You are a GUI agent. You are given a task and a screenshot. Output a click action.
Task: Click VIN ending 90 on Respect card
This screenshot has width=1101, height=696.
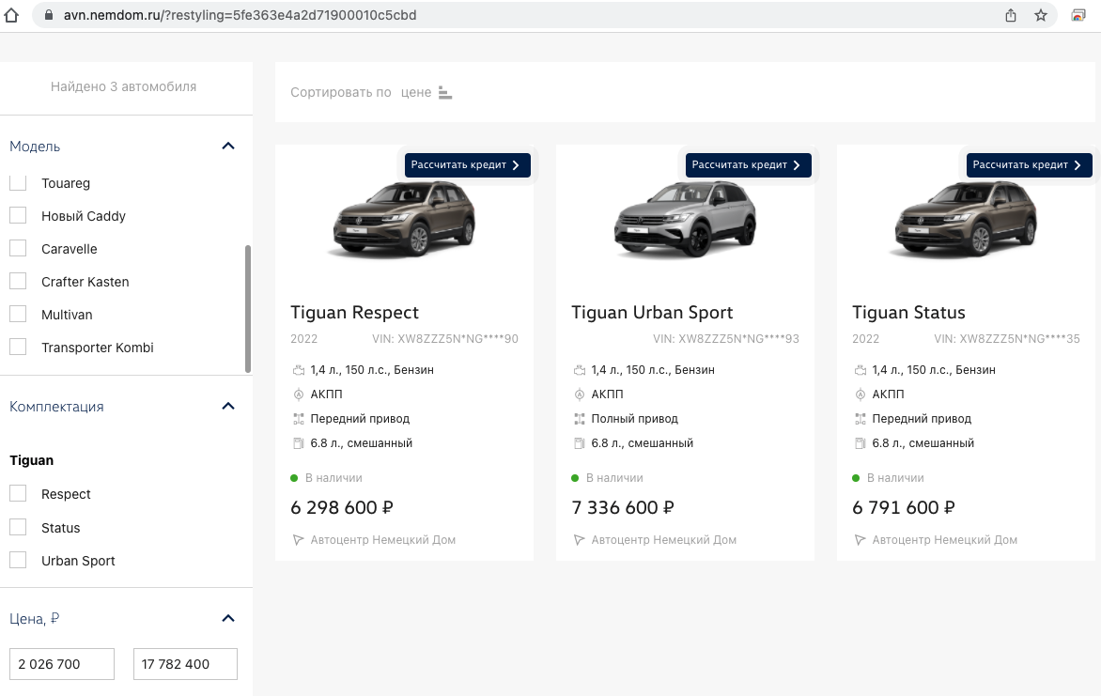[445, 338]
